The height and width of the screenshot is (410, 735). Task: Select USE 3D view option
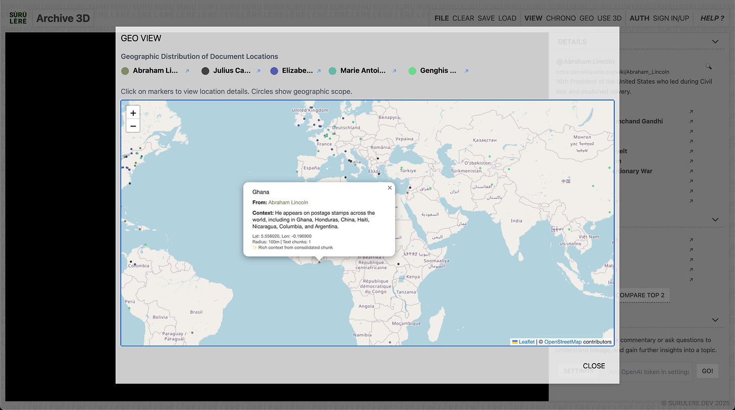tap(609, 18)
